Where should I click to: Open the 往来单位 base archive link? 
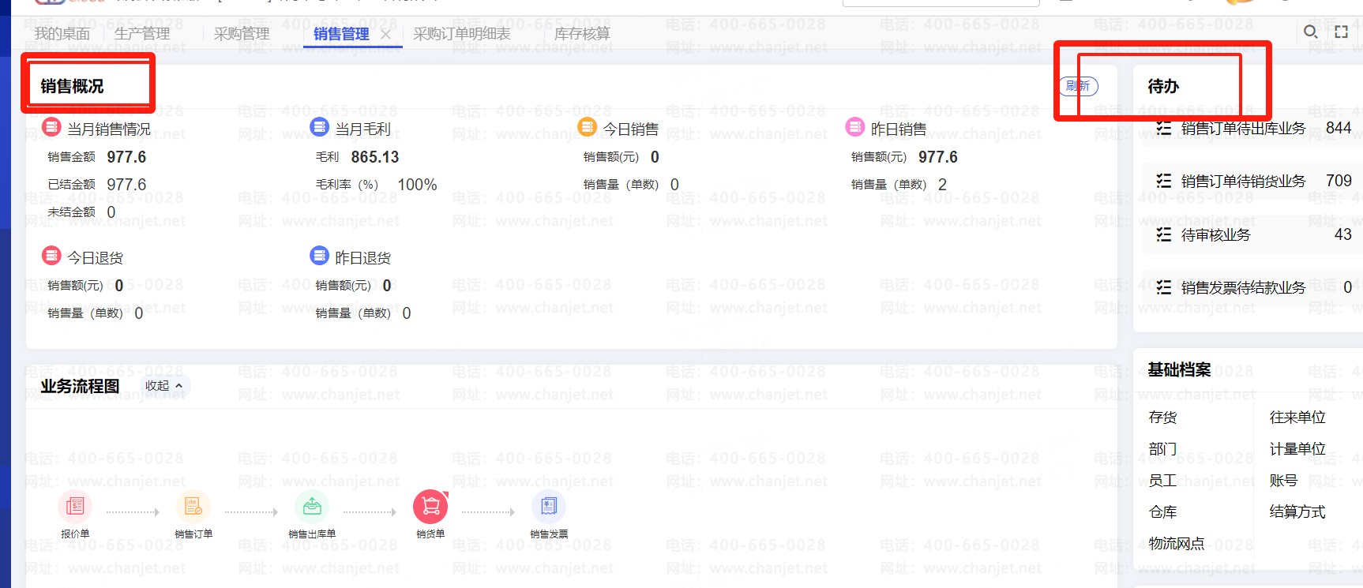(1297, 418)
